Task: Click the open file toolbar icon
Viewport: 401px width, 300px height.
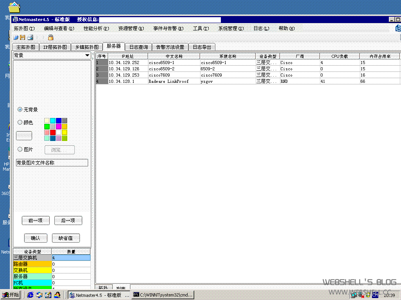Action: point(16,37)
